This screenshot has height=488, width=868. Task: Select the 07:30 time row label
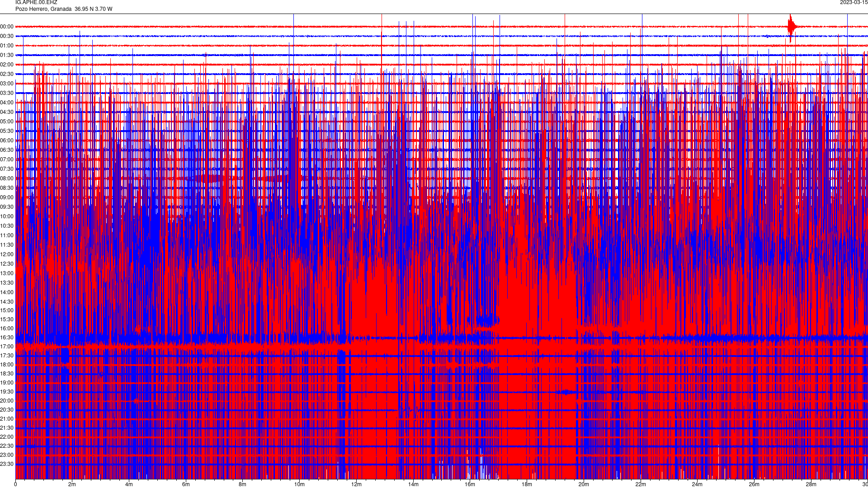[x=7, y=169]
